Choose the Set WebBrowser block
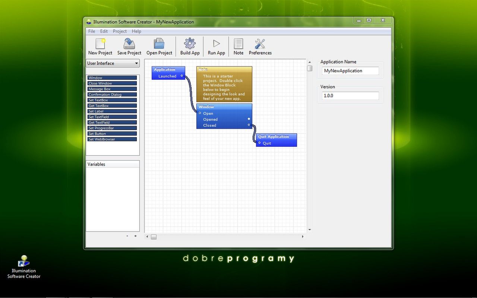The height and width of the screenshot is (298, 477). [112, 139]
